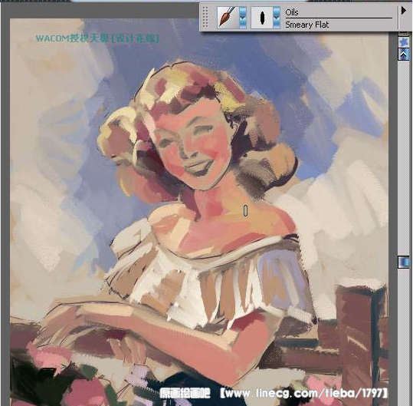
Task: Click the Smeary Flat variant label
Action: click(306, 25)
